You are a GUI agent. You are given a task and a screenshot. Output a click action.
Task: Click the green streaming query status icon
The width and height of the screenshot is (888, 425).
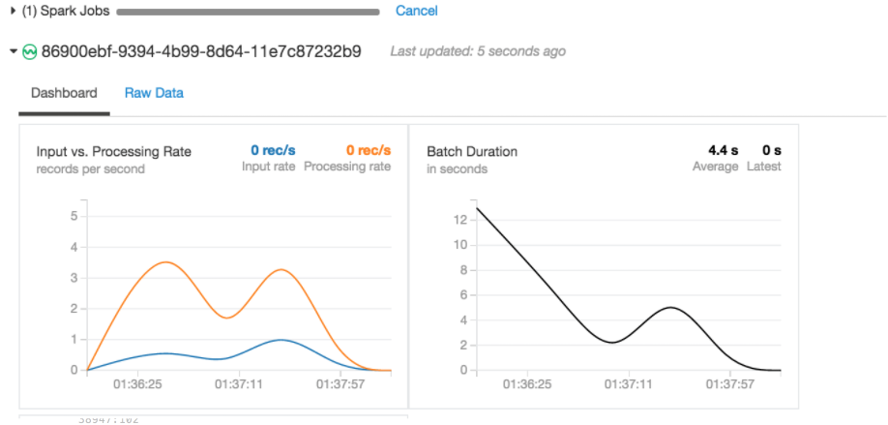pyautogui.click(x=29, y=51)
